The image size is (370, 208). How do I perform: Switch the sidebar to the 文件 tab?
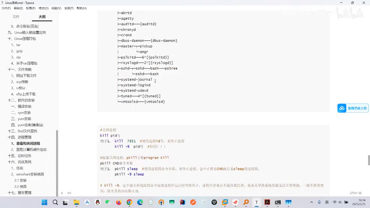16,17
